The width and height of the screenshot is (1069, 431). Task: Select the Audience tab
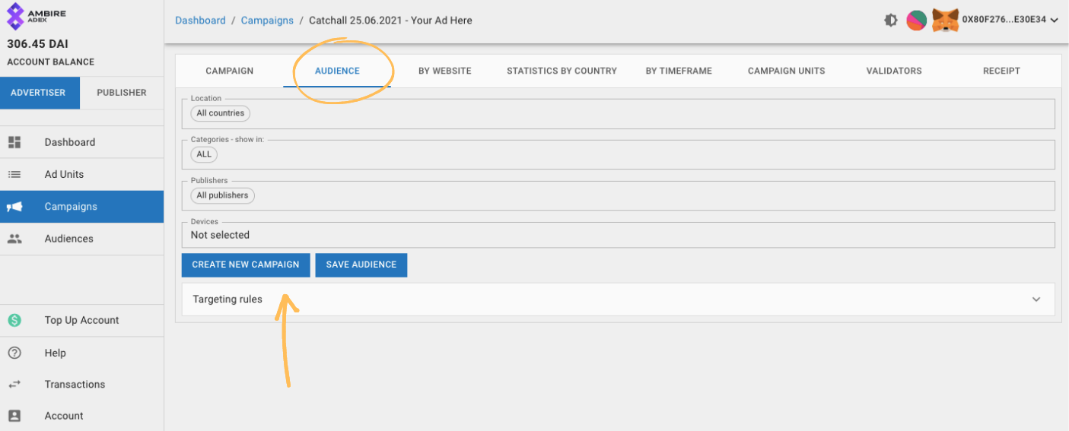(x=337, y=71)
